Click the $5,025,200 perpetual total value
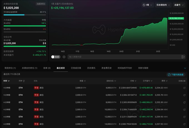Screen dimensions: 189x128 pos(11,8)
